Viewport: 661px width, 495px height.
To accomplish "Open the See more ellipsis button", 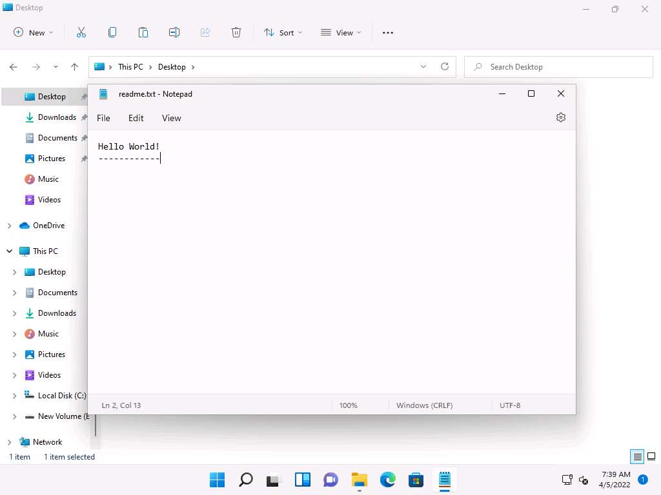I will click(388, 32).
